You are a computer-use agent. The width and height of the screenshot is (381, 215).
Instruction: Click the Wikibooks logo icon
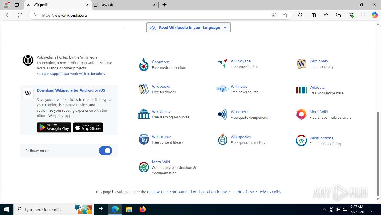click(144, 89)
